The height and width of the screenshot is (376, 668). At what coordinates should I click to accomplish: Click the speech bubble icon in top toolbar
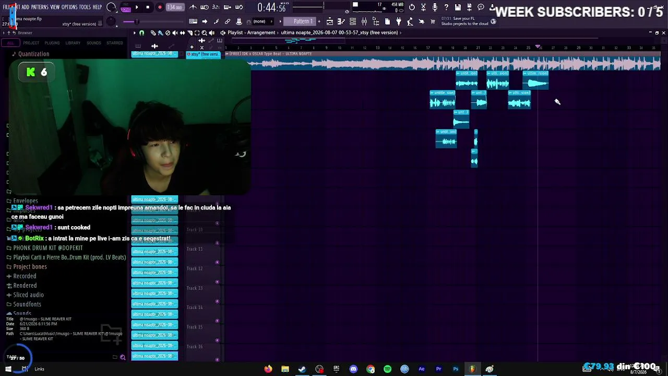(481, 7)
